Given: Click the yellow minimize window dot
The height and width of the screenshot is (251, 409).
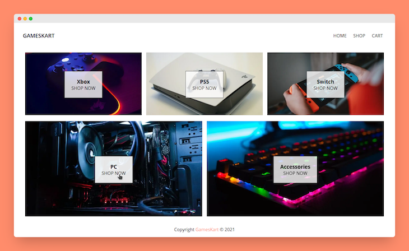Looking at the screenshot, I should pos(25,18).
